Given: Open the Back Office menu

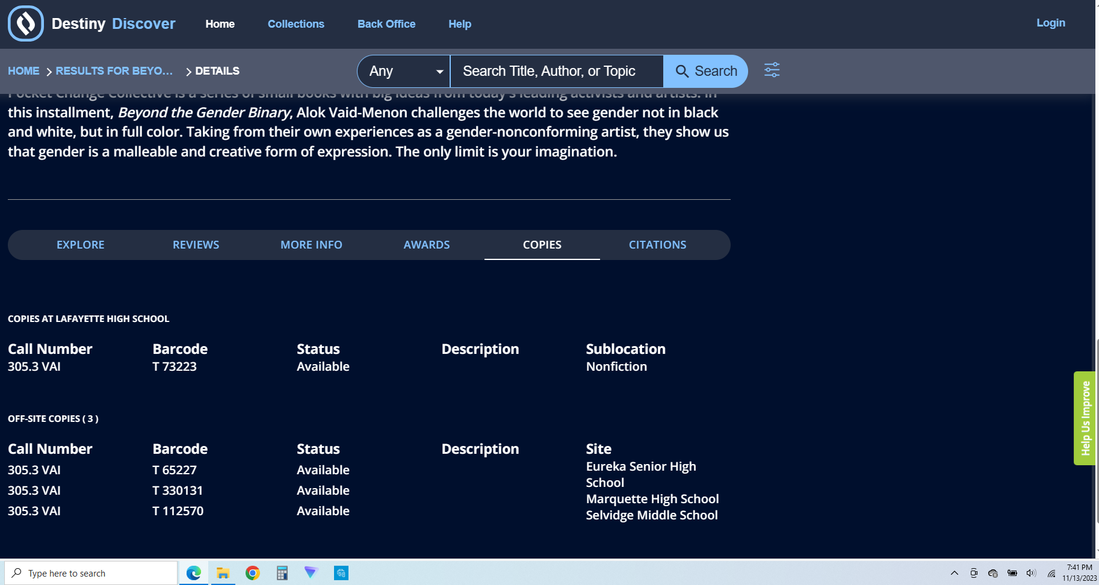Looking at the screenshot, I should [386, 24].
